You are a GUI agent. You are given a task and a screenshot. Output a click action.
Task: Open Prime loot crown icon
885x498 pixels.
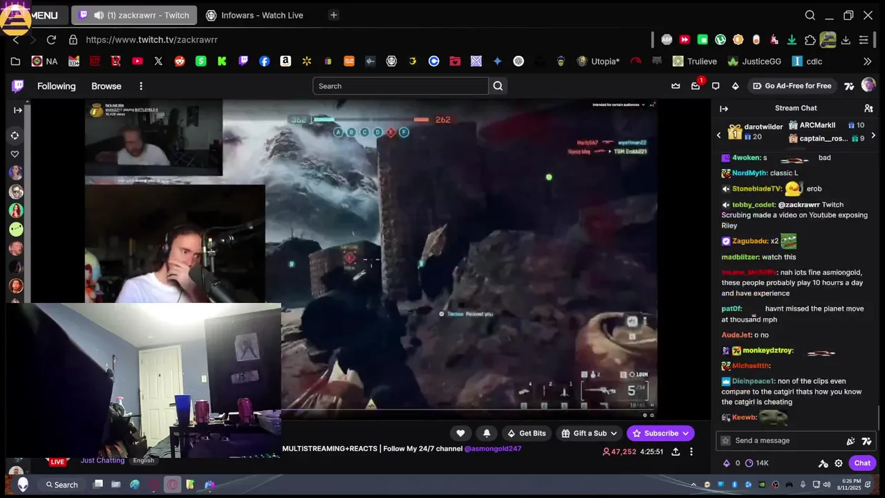pos(676,86)
